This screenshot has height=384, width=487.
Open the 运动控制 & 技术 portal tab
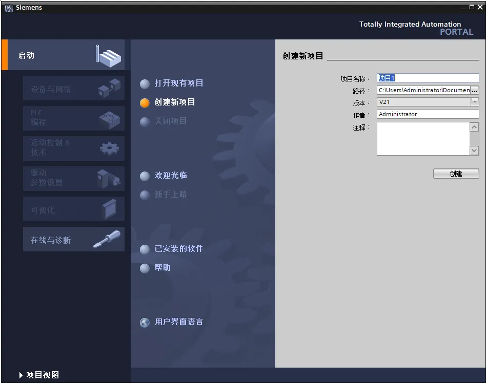pos(74,148)
